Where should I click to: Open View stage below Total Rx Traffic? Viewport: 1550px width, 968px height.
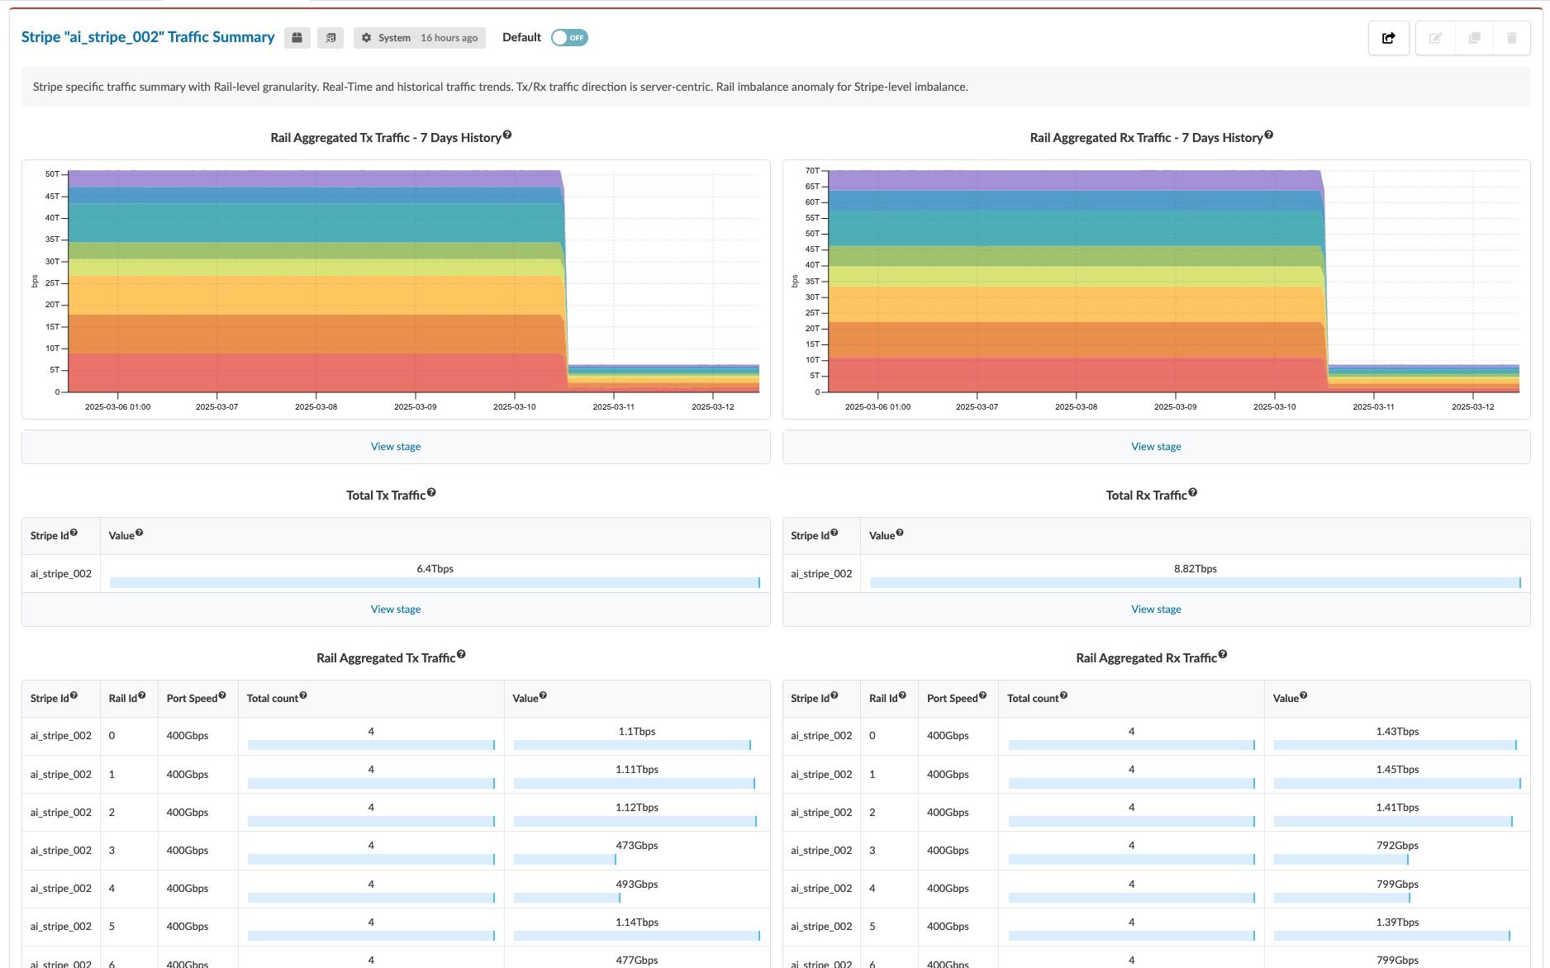click(1156, 610)
